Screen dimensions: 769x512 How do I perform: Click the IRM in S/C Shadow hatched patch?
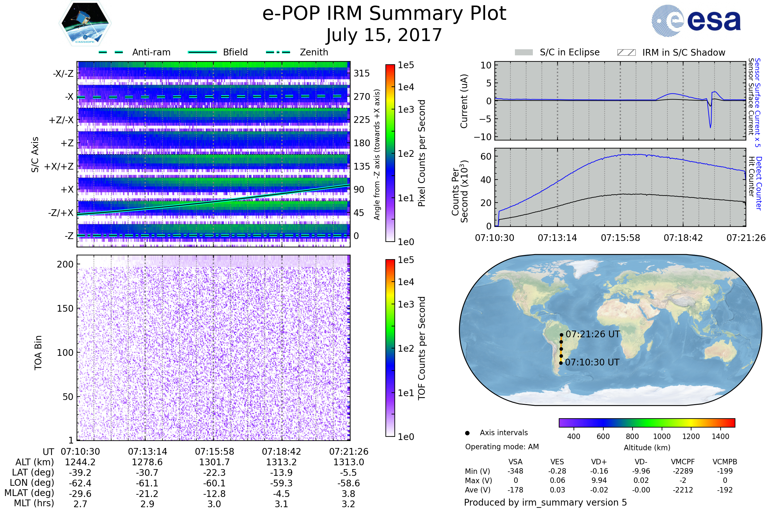point(626,52)
